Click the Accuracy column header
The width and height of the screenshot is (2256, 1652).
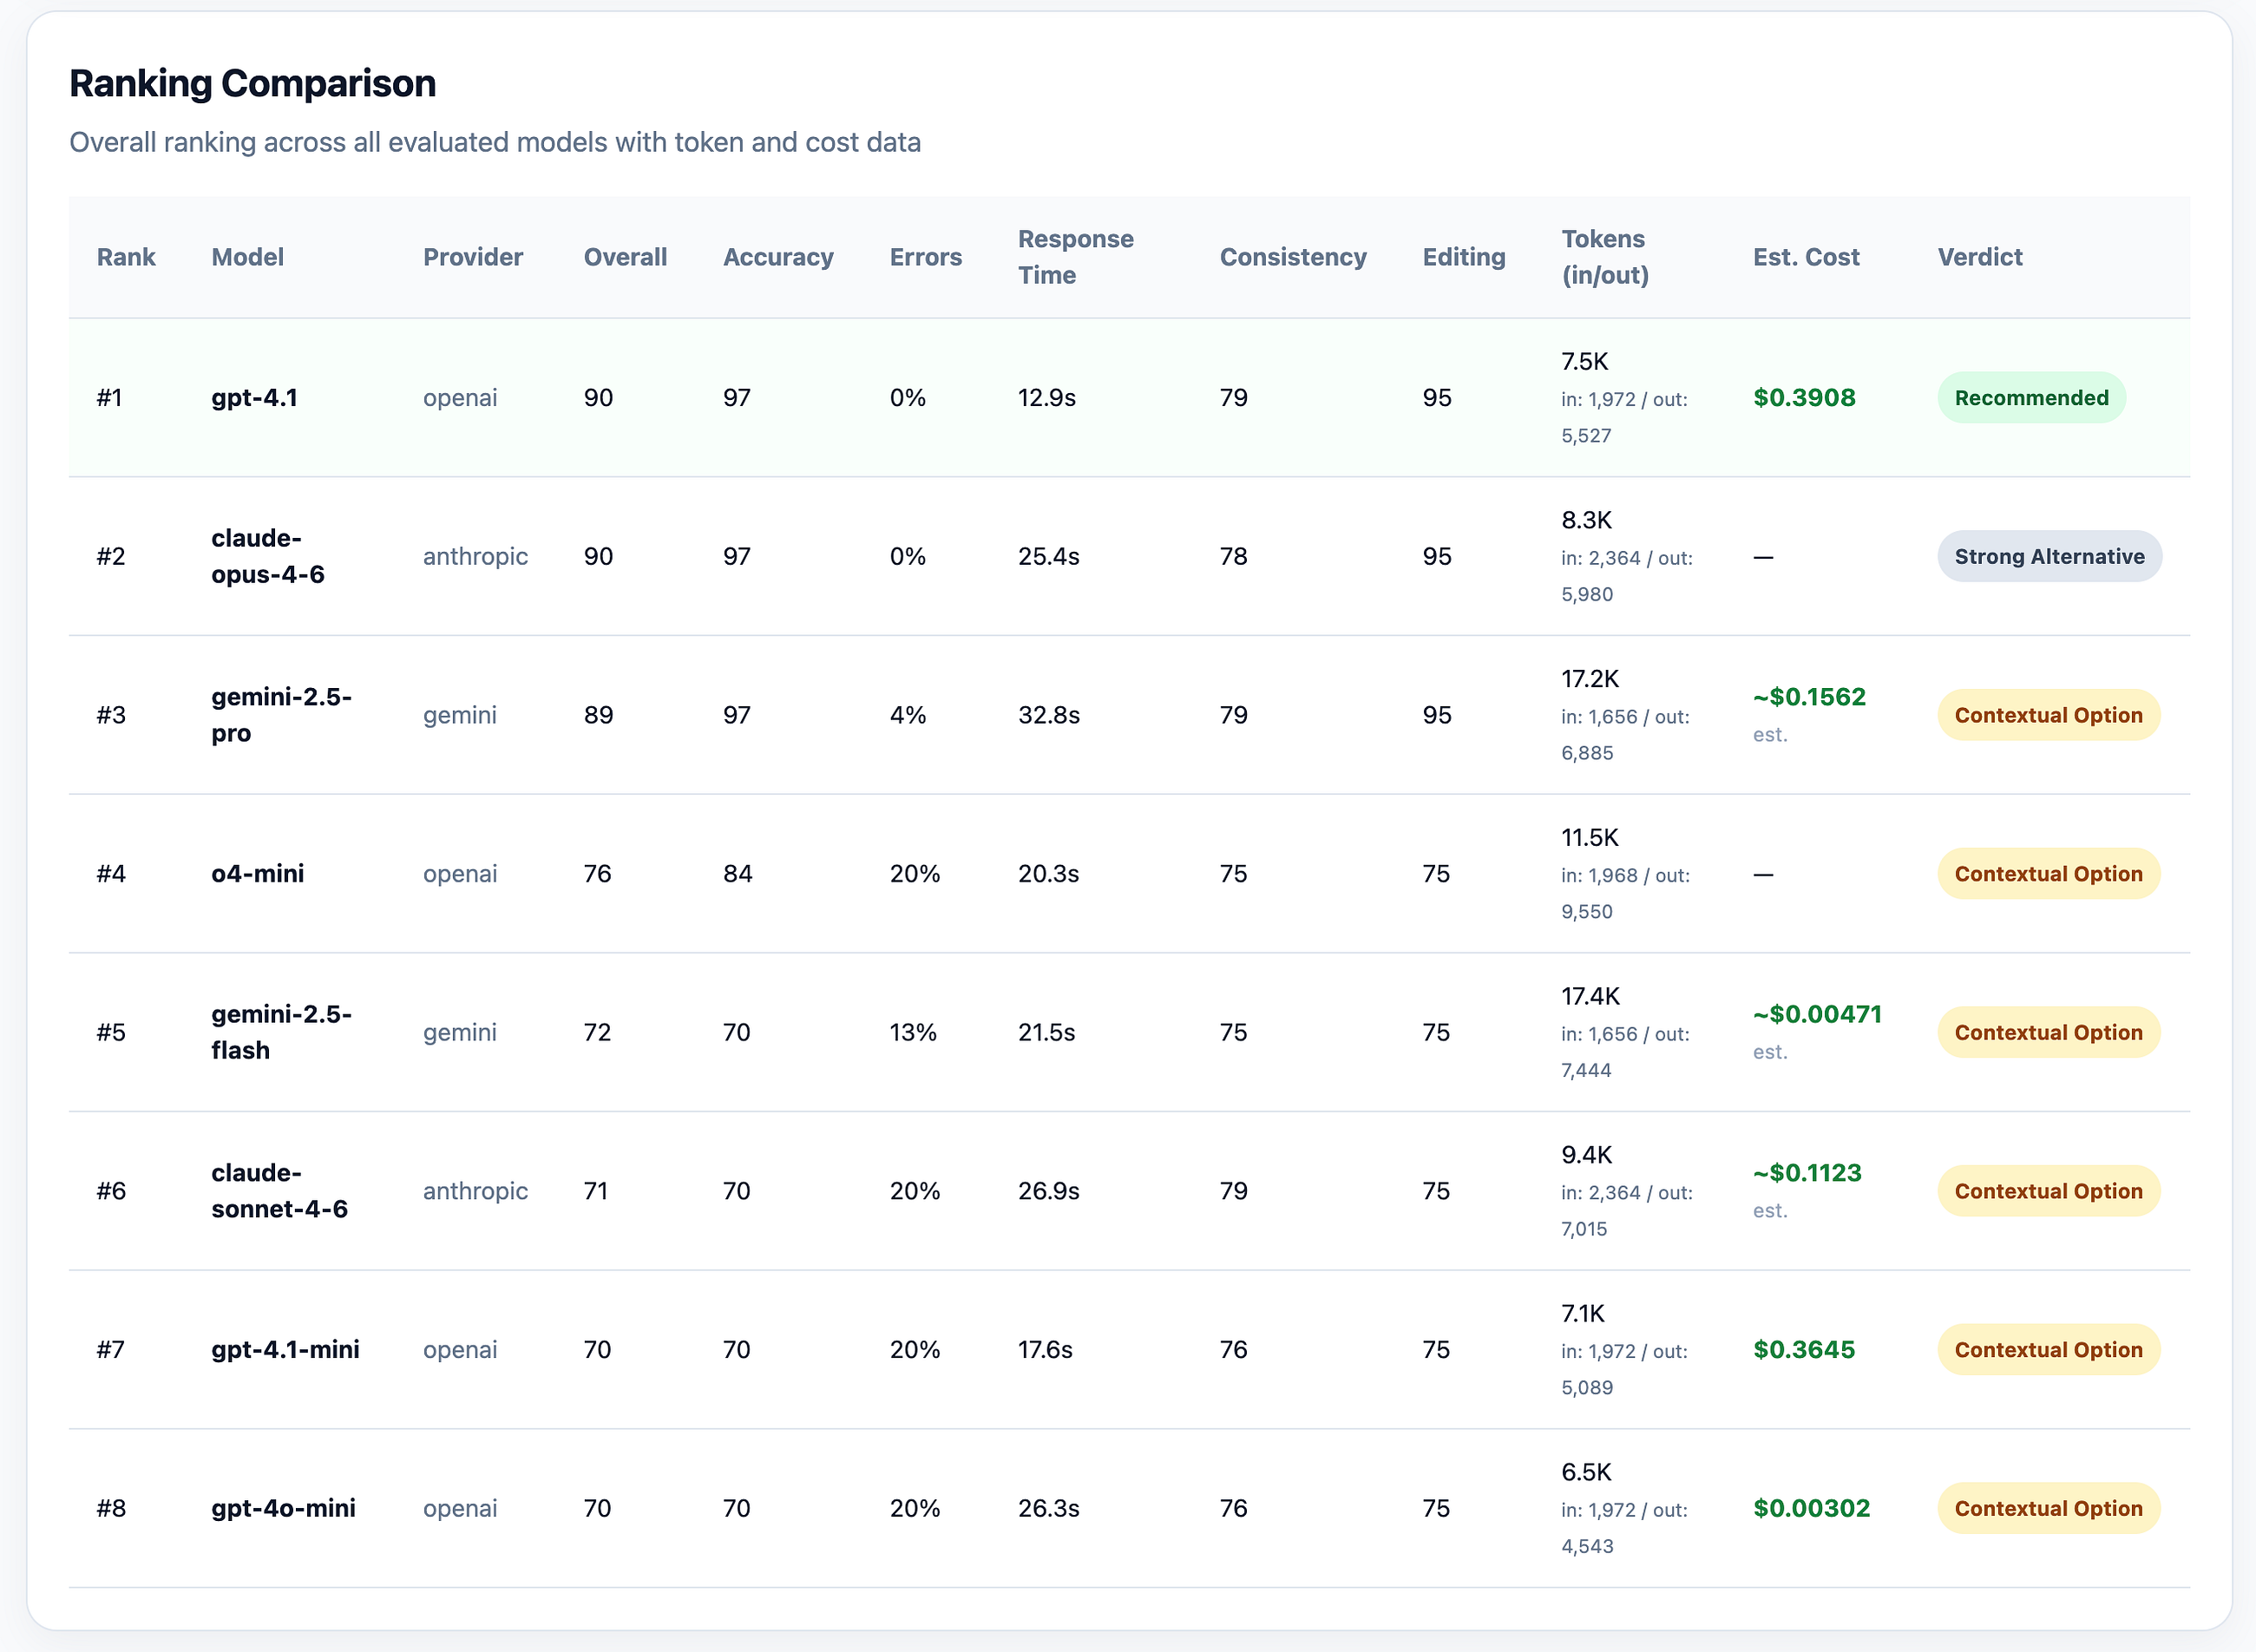click(x=778, y=257)
